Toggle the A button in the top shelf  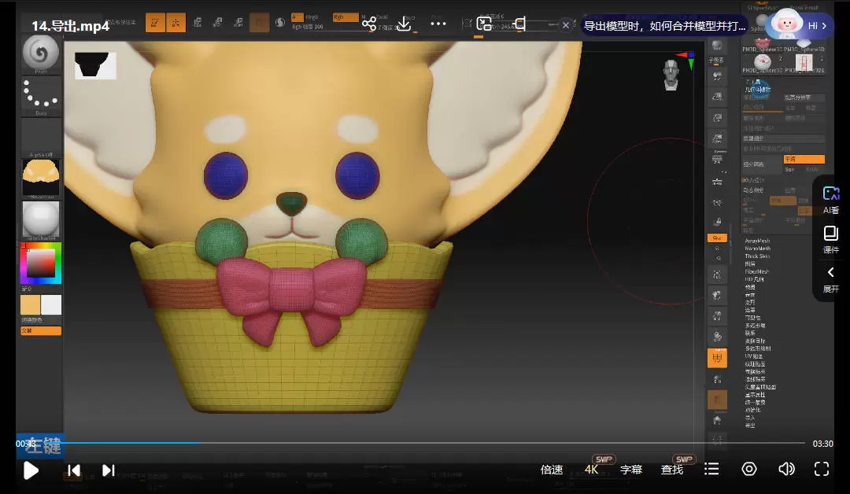[x=297, y=17]
